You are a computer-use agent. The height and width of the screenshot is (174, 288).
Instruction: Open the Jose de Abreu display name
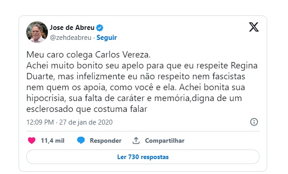[x=72, y=28]
